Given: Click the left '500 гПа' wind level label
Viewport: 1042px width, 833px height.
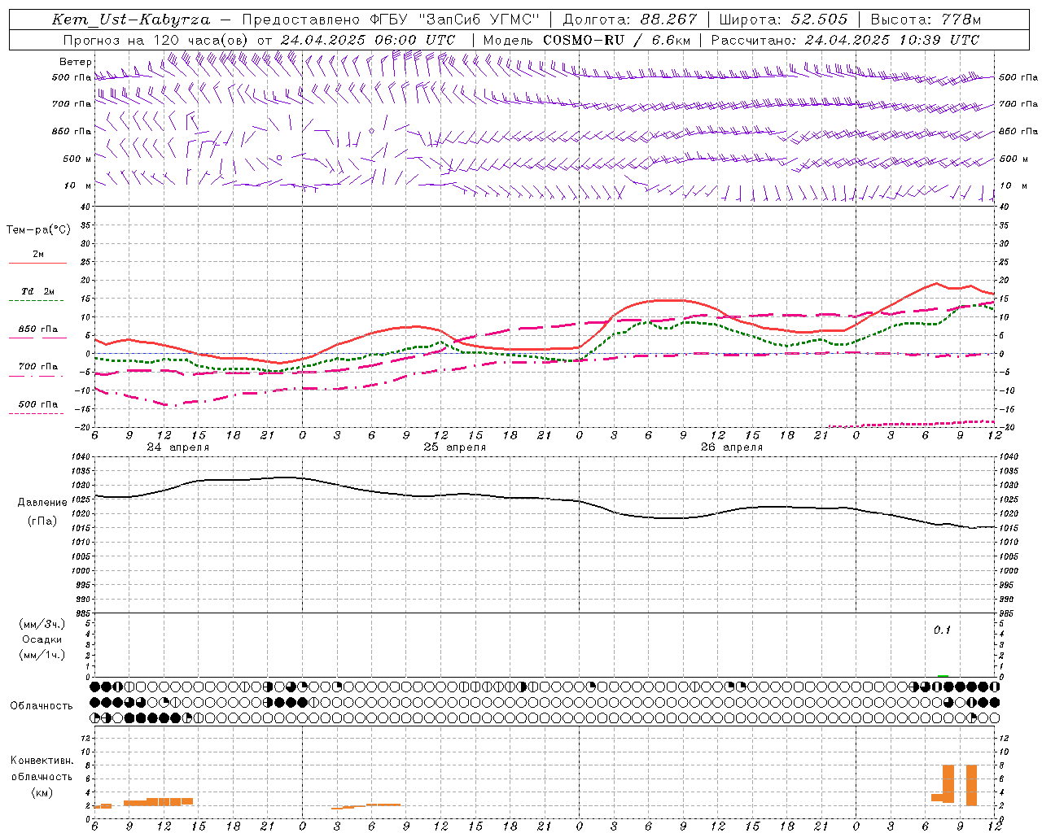Looking at the screenshot, I should [72, 77].
